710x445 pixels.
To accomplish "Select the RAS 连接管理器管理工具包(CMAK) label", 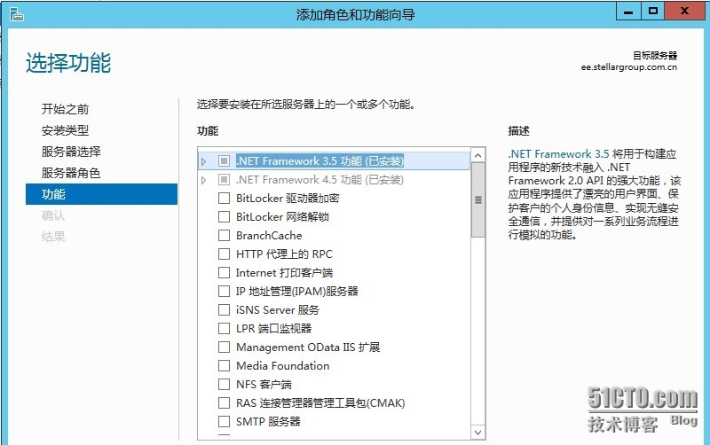I will coord(320,402).
